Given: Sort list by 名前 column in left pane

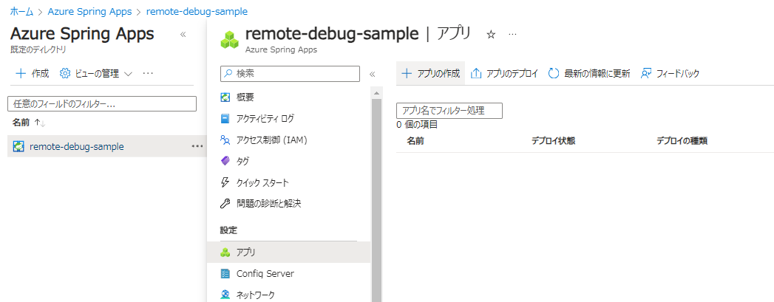Looking at the screenshot, I should pyautogui.click(x=29, y=122).
